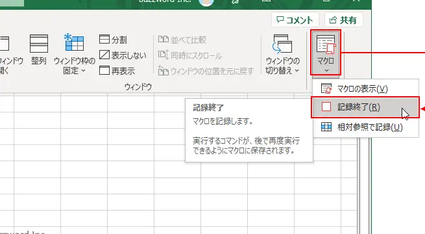Click the マクロ (Macros) ribbon icon
This screenshot has width=425, height=234.
326,44
